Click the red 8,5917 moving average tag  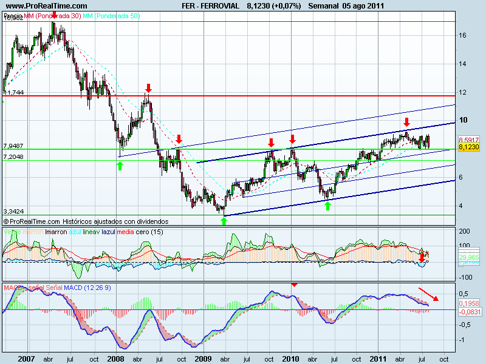tap(468, 140)
